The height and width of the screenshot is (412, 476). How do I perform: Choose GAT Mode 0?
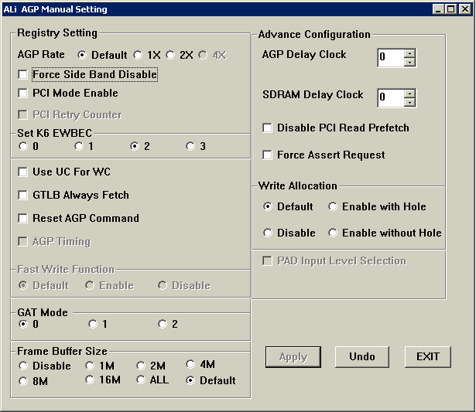click(23, 324)
